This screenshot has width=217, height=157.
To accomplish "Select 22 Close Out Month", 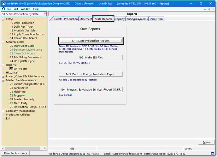I will tap(22, 53).
